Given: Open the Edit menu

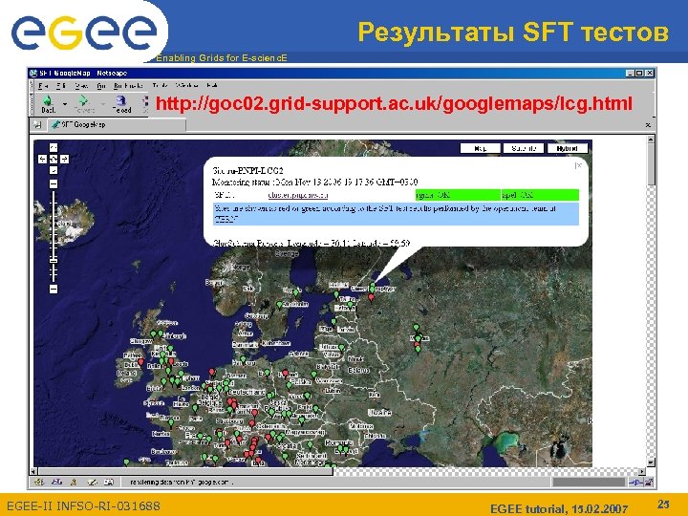Looking at the screenshot, I should point(61,86).
